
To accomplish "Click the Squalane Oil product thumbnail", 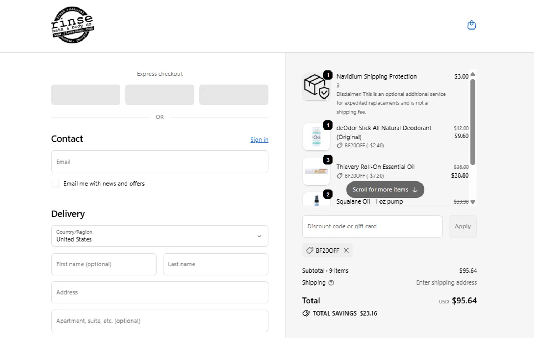I will 316,199.
